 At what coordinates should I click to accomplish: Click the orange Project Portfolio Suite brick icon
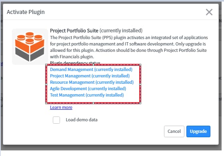click(x=30, y=47)
